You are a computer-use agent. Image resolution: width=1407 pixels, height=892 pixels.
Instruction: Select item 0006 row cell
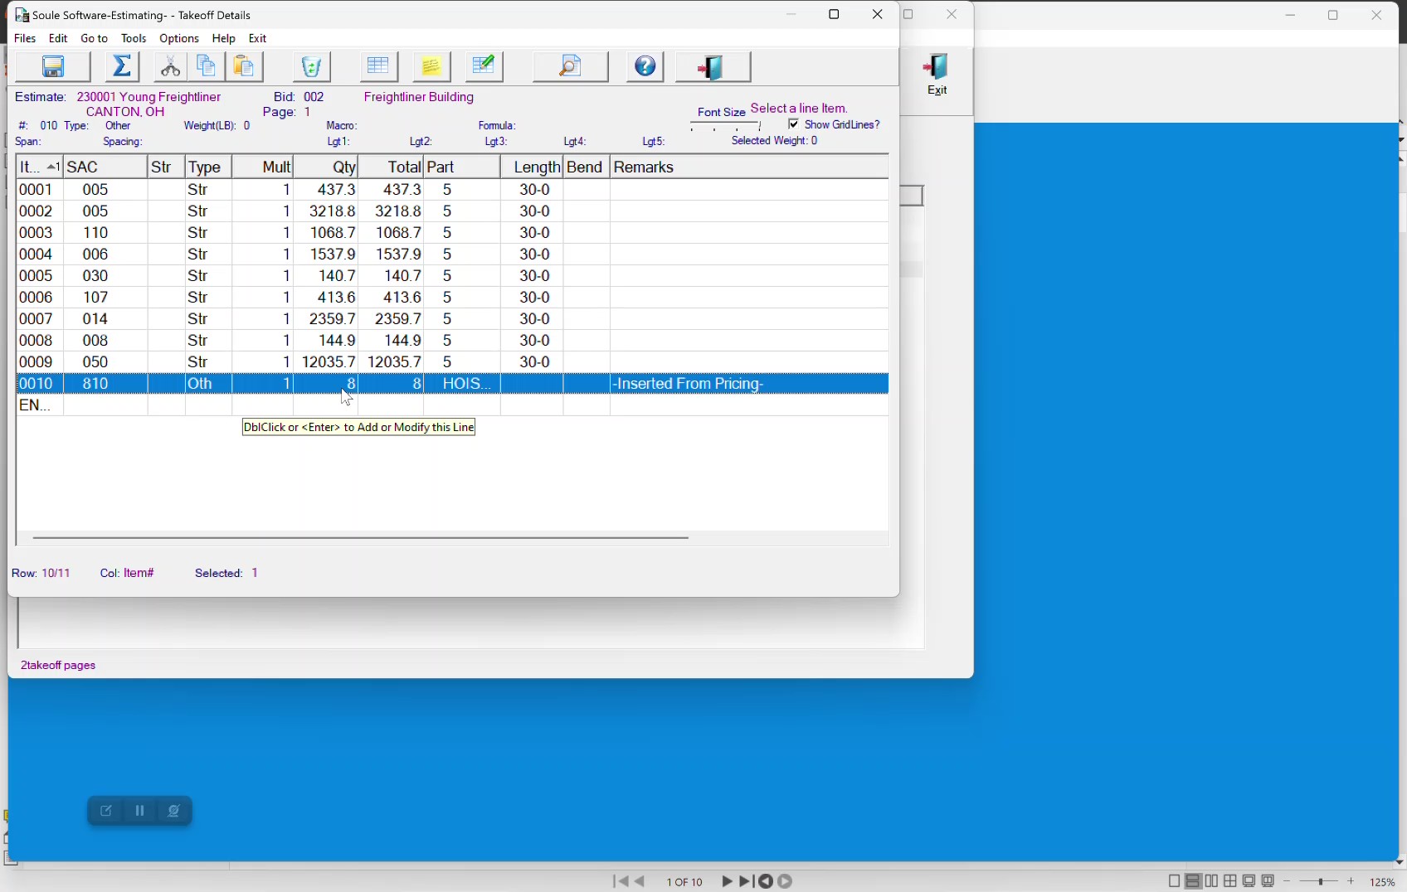pyautogui.click(x=39, y=298)
